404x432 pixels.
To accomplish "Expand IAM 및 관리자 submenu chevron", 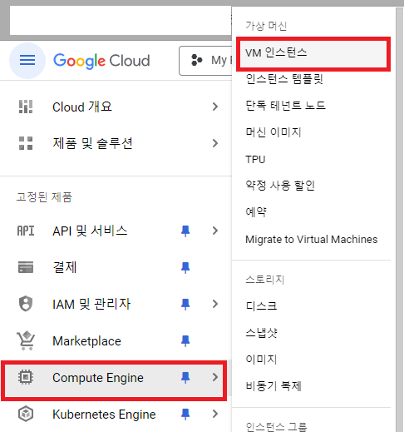I will point(215,304).
